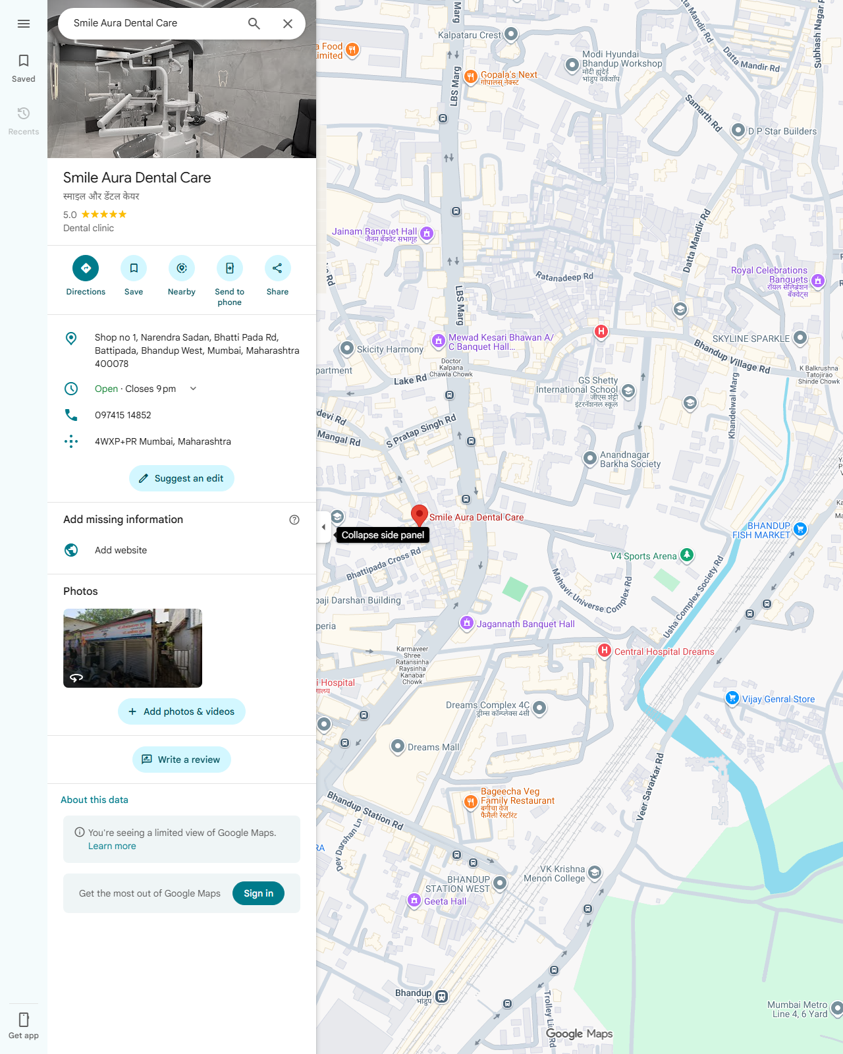Select D P Star Builders marker

click(x=738, y=130)
